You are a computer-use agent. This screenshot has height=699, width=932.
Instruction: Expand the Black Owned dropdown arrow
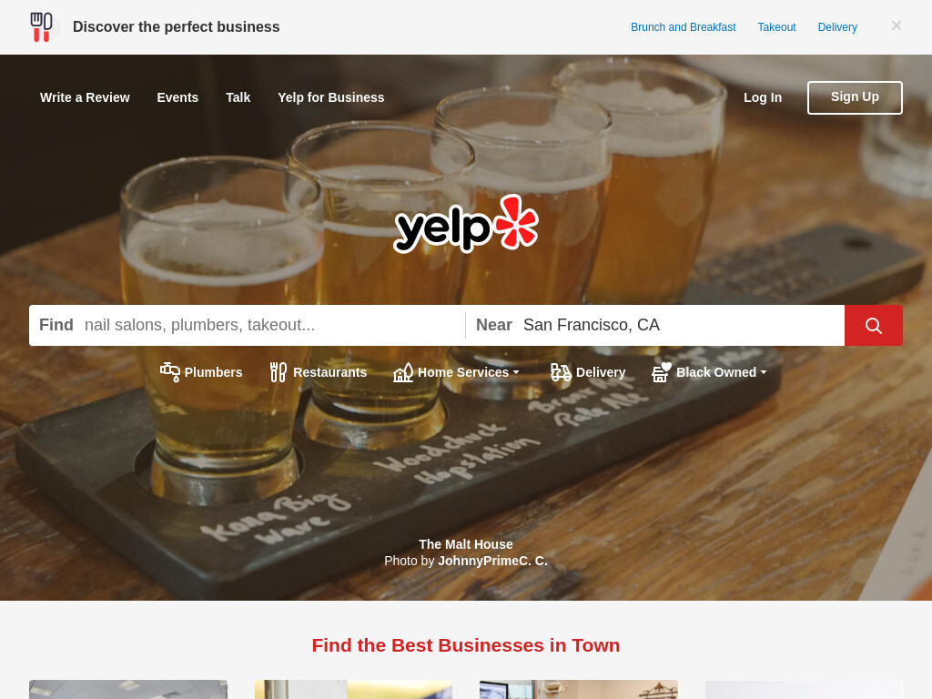point(764,372)
